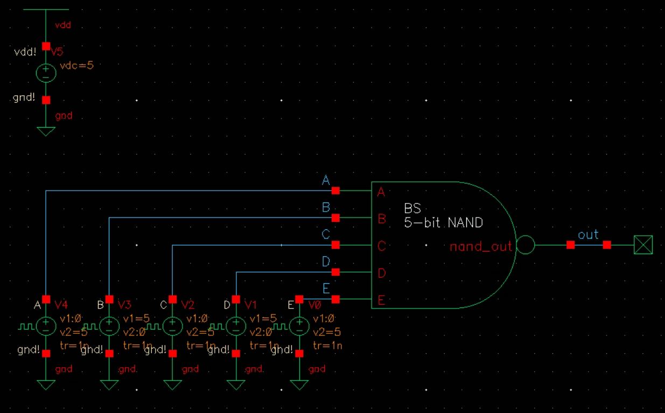Click the nand_out pin label

[x=482, y=247]
